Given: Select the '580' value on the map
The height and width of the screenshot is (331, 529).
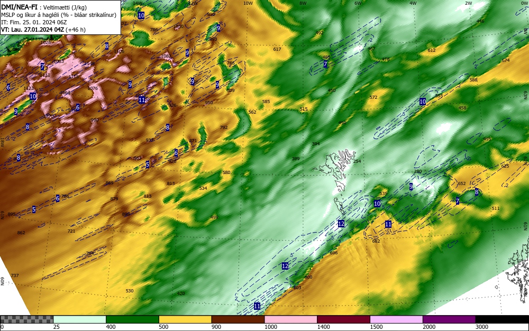Looking at the screenshot, I should coord(226,172).
